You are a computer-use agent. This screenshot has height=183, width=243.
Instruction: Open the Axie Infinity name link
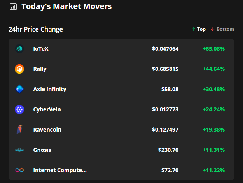(x=50, y=89)
